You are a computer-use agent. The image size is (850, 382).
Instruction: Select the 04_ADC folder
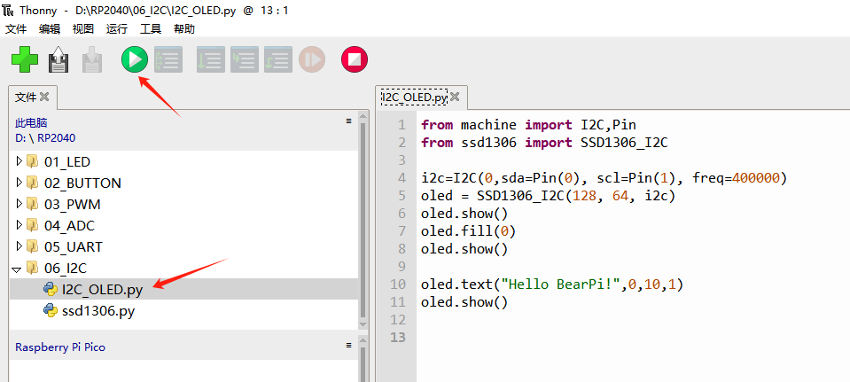coord(69,225)
